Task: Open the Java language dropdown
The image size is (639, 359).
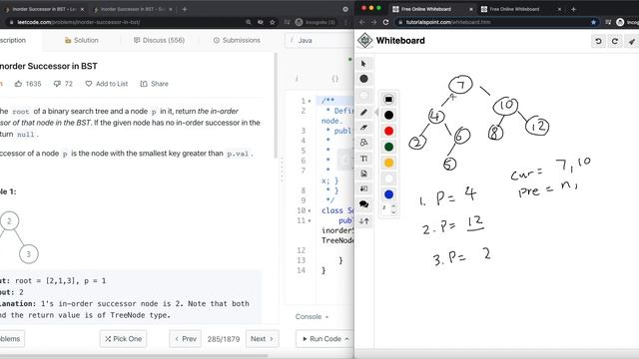Action: 319,40
